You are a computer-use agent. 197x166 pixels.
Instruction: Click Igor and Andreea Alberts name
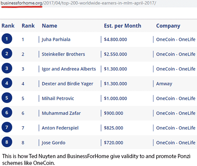69,69
